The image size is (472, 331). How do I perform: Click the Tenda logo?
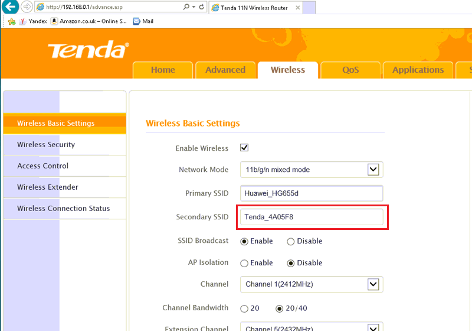coord(88,50)
